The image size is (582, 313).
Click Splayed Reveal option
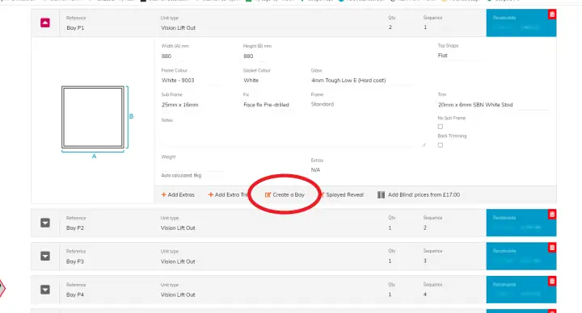[341, 195]
